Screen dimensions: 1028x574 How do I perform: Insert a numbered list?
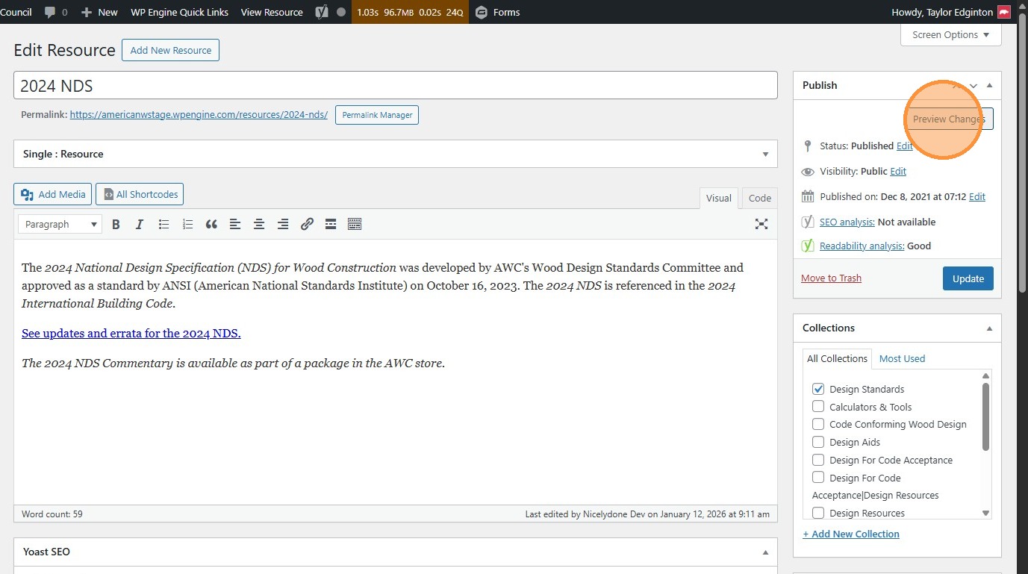tap(187, 224)
